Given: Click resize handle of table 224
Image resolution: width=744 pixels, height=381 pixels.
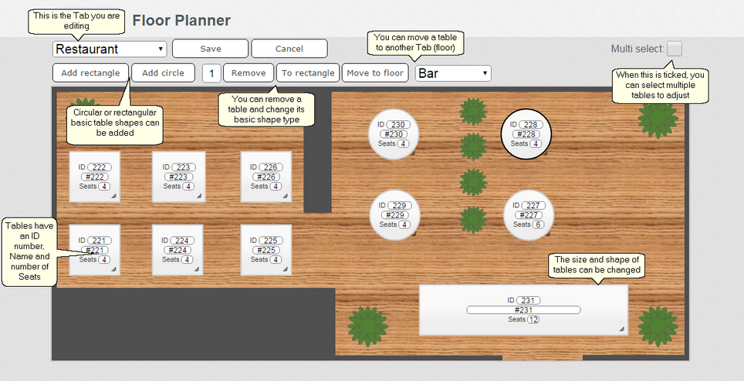Looking at the screenshot, I should (x=197, y=269).
